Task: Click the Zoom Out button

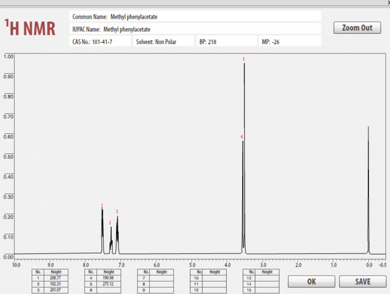Action: pyautogui.click(x=357, y=27)
